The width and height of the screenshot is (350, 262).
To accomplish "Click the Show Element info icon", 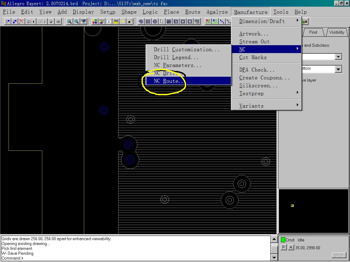I will pyautogui.click(x=109, y=22).
